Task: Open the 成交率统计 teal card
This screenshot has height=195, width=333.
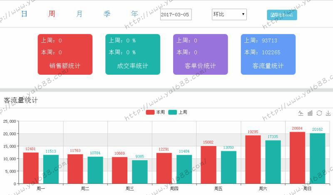Action: tap(132, 54)
